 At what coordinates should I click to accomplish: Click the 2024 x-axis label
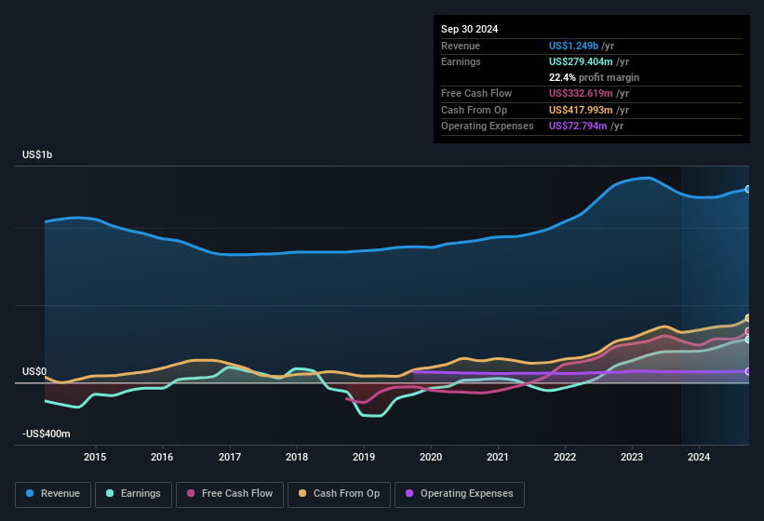coord(699,457)
